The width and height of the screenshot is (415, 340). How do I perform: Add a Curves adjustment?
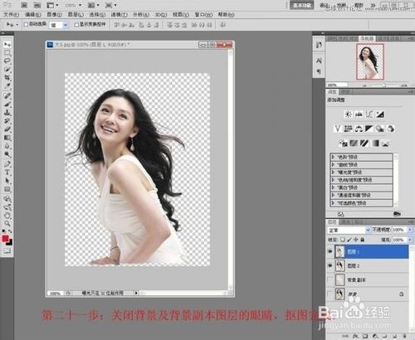pyautogui.click(x=369, y=114)
